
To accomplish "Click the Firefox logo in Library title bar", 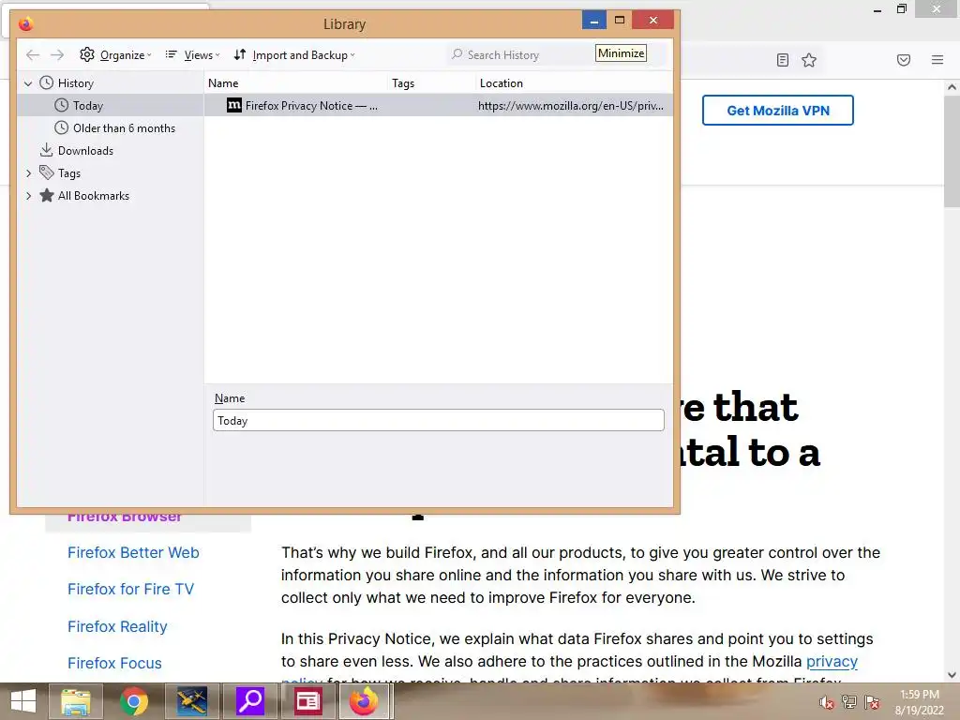I will click(x=25, y=24).
